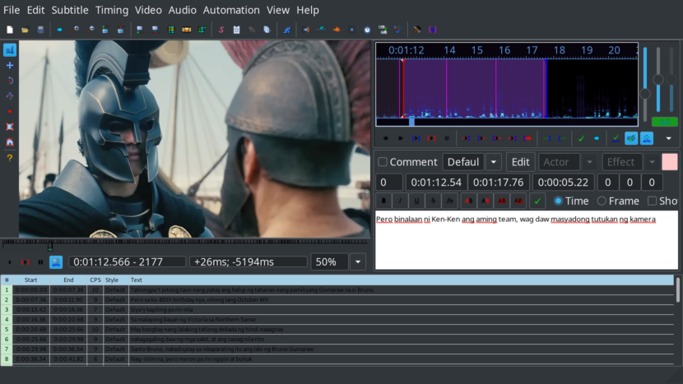This screenshot has height=384, width=683.
Task: Expand the audio toolbar overflow arrow
Action: pos(669,138)
